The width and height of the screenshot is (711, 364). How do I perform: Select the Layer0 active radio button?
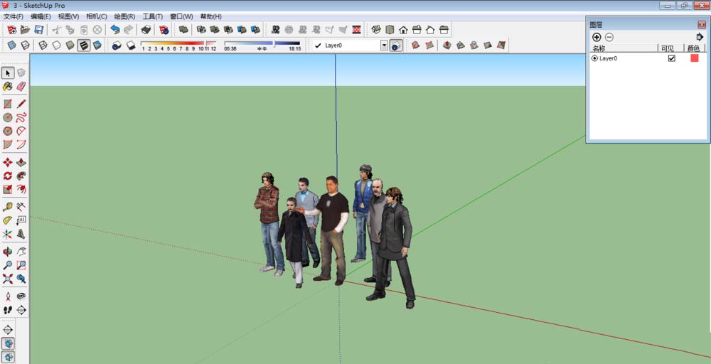coord(594,58)
